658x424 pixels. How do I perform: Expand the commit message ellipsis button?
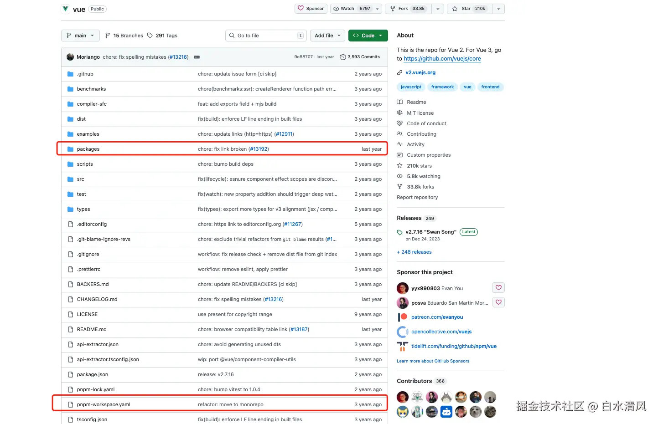click(197, 57)
